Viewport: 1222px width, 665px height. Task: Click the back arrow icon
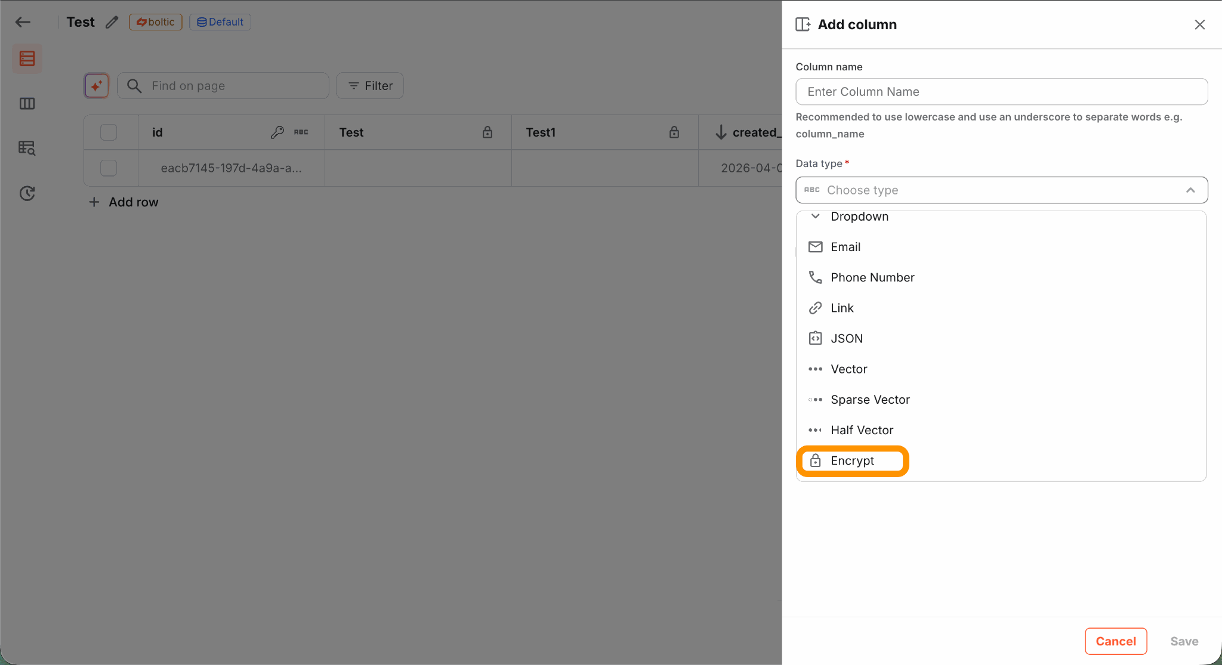(23, 22)
